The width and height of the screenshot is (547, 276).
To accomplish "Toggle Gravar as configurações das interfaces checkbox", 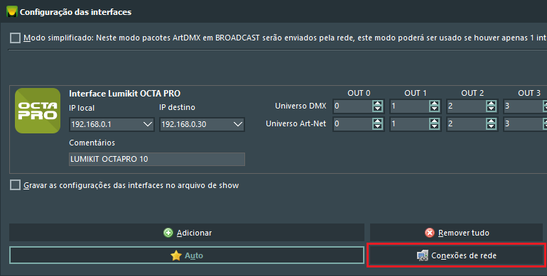I will click(x=15, y=185).
